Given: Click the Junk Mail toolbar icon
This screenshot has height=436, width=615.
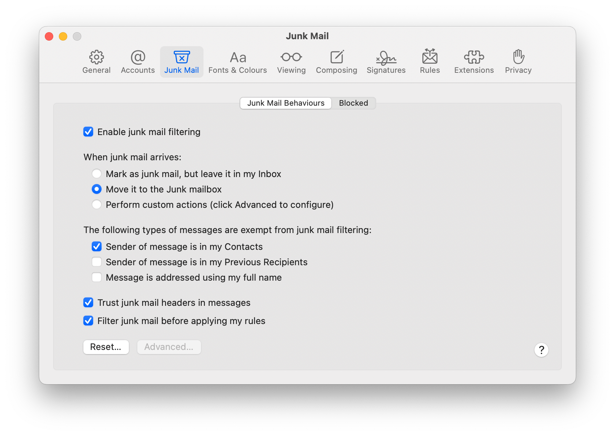Looking at the screenshot, I should click(181, 62).
